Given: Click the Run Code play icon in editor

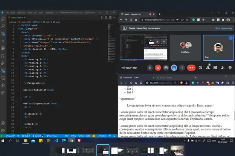Looking at the screenshot, I should point(102,18).
